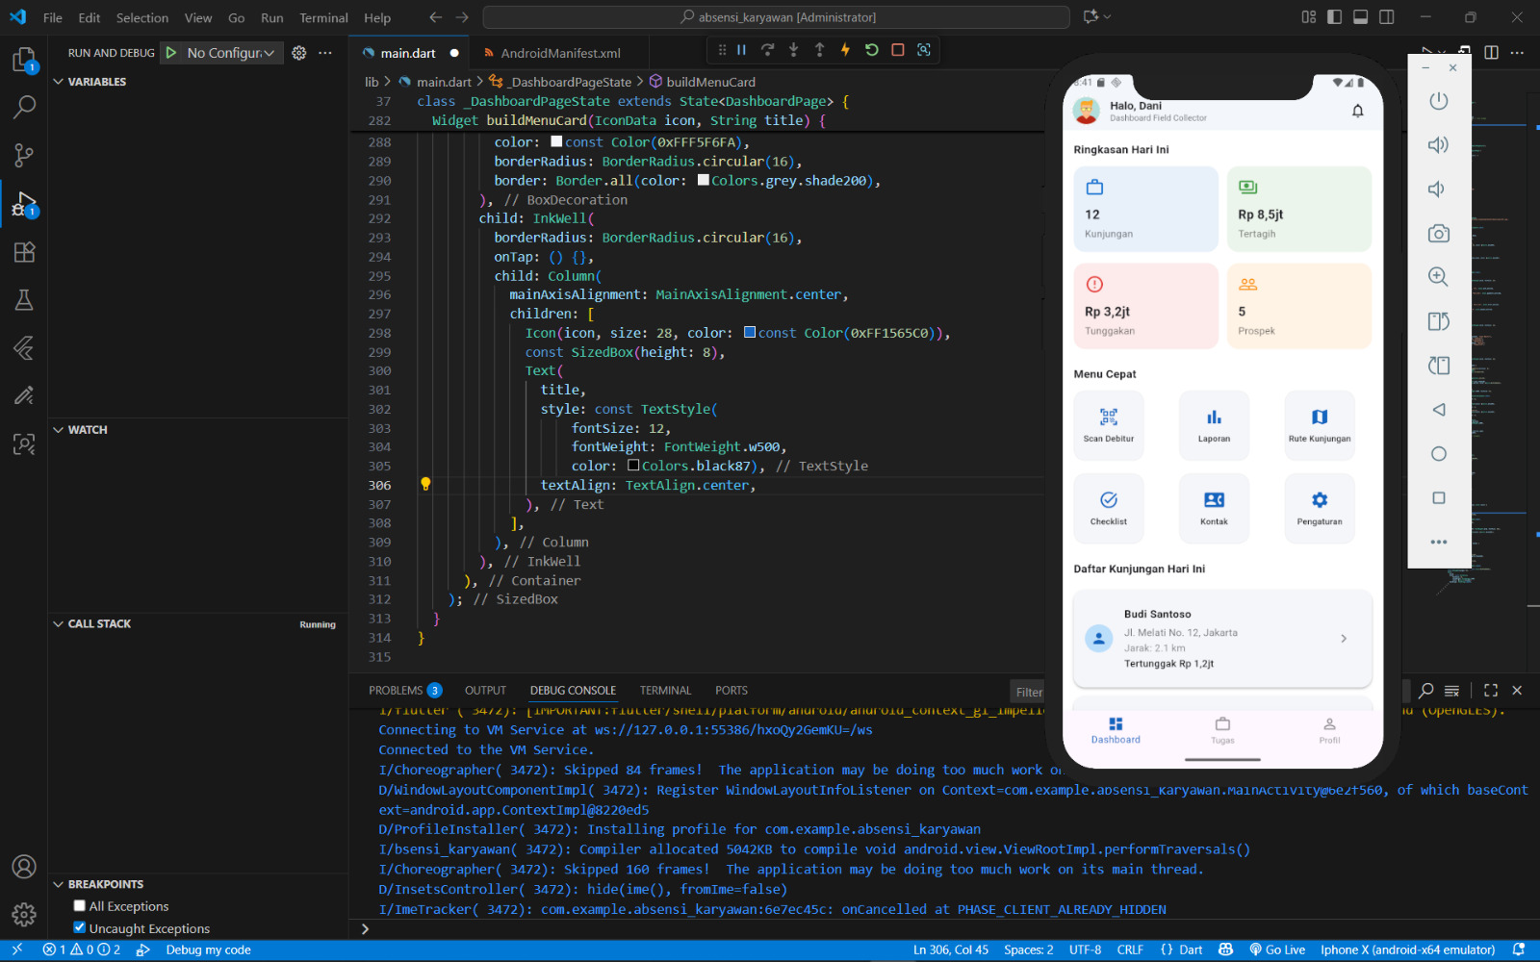The height and width of the screenshot is (962, 1540).
Task: Open the No Configurations launch dropdown
Action: [230, 53]
